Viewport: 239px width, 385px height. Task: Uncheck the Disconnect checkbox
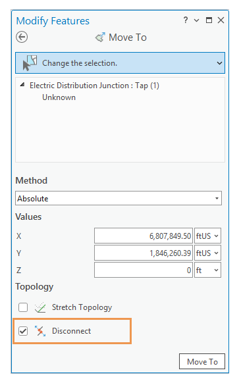(x=23, y=331)
